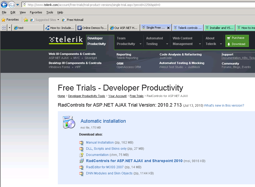Screen dimensions: 255x187
Task: Open the recent pages history dropdown arrow
Action: pos(17,5)
